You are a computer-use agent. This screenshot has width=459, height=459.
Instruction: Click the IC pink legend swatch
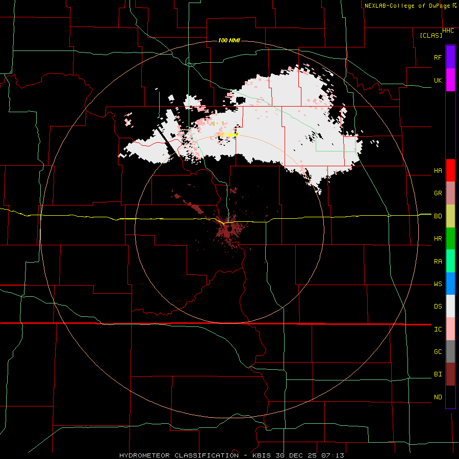click(450, 329)
